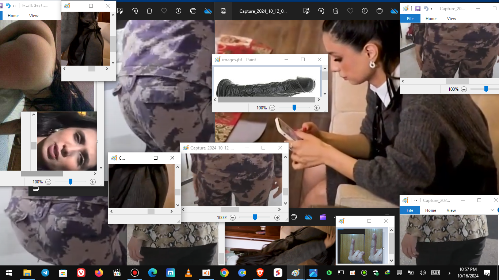Click the horizontal scrollbar in the images.jfif window
This screenshot has width=499, height=280.
point(267,100)
